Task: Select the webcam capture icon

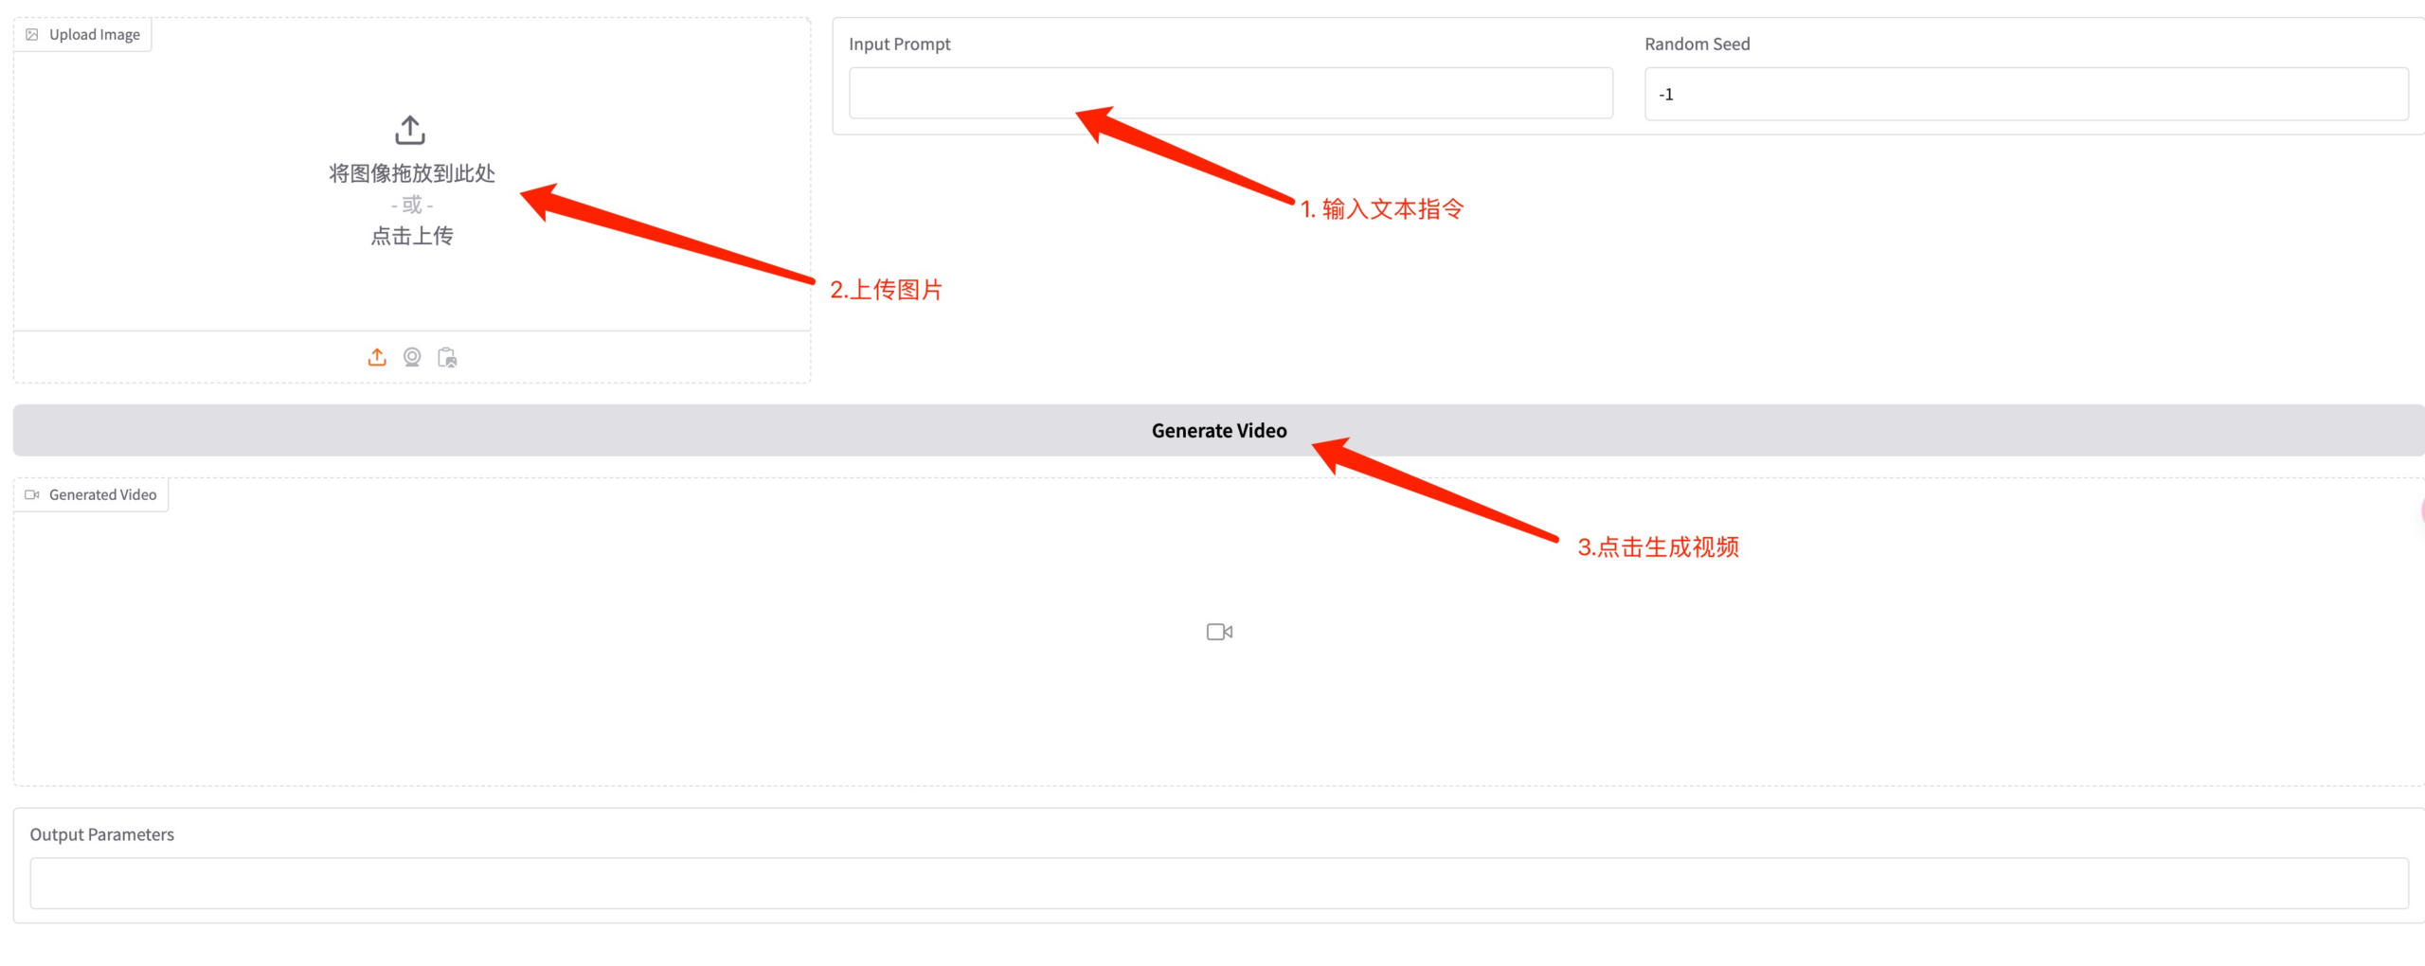Action: [412, 357]
